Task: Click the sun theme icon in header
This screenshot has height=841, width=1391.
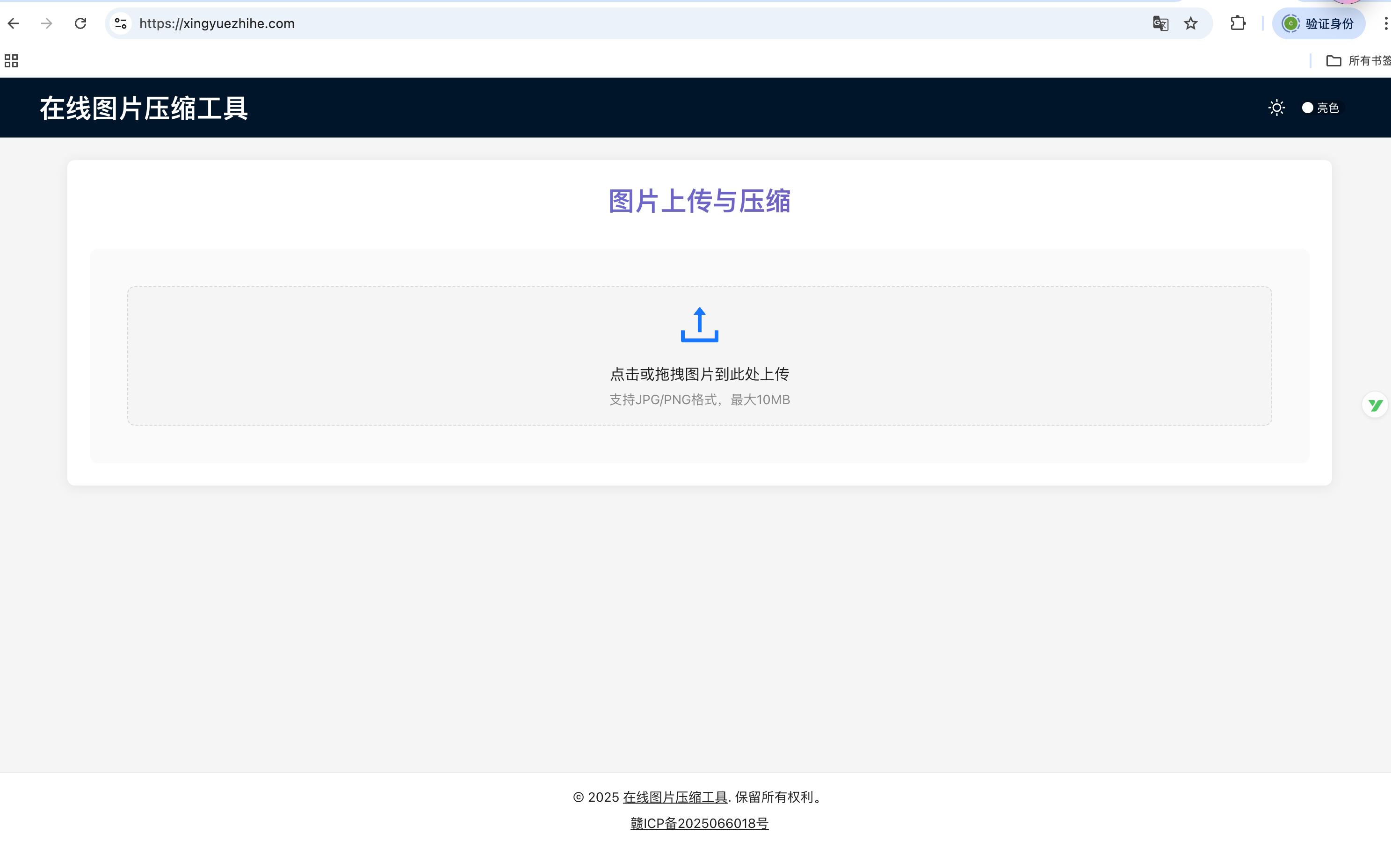Action: point(1276,108)
